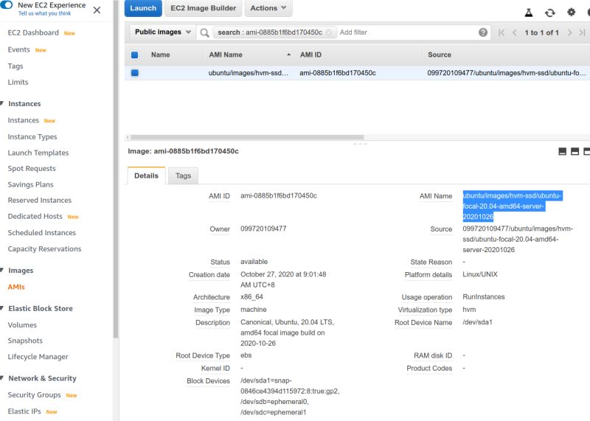Go to previous results page
This screenshot has width=590, height=421.
pyautogui.click(x=514, y=32)
